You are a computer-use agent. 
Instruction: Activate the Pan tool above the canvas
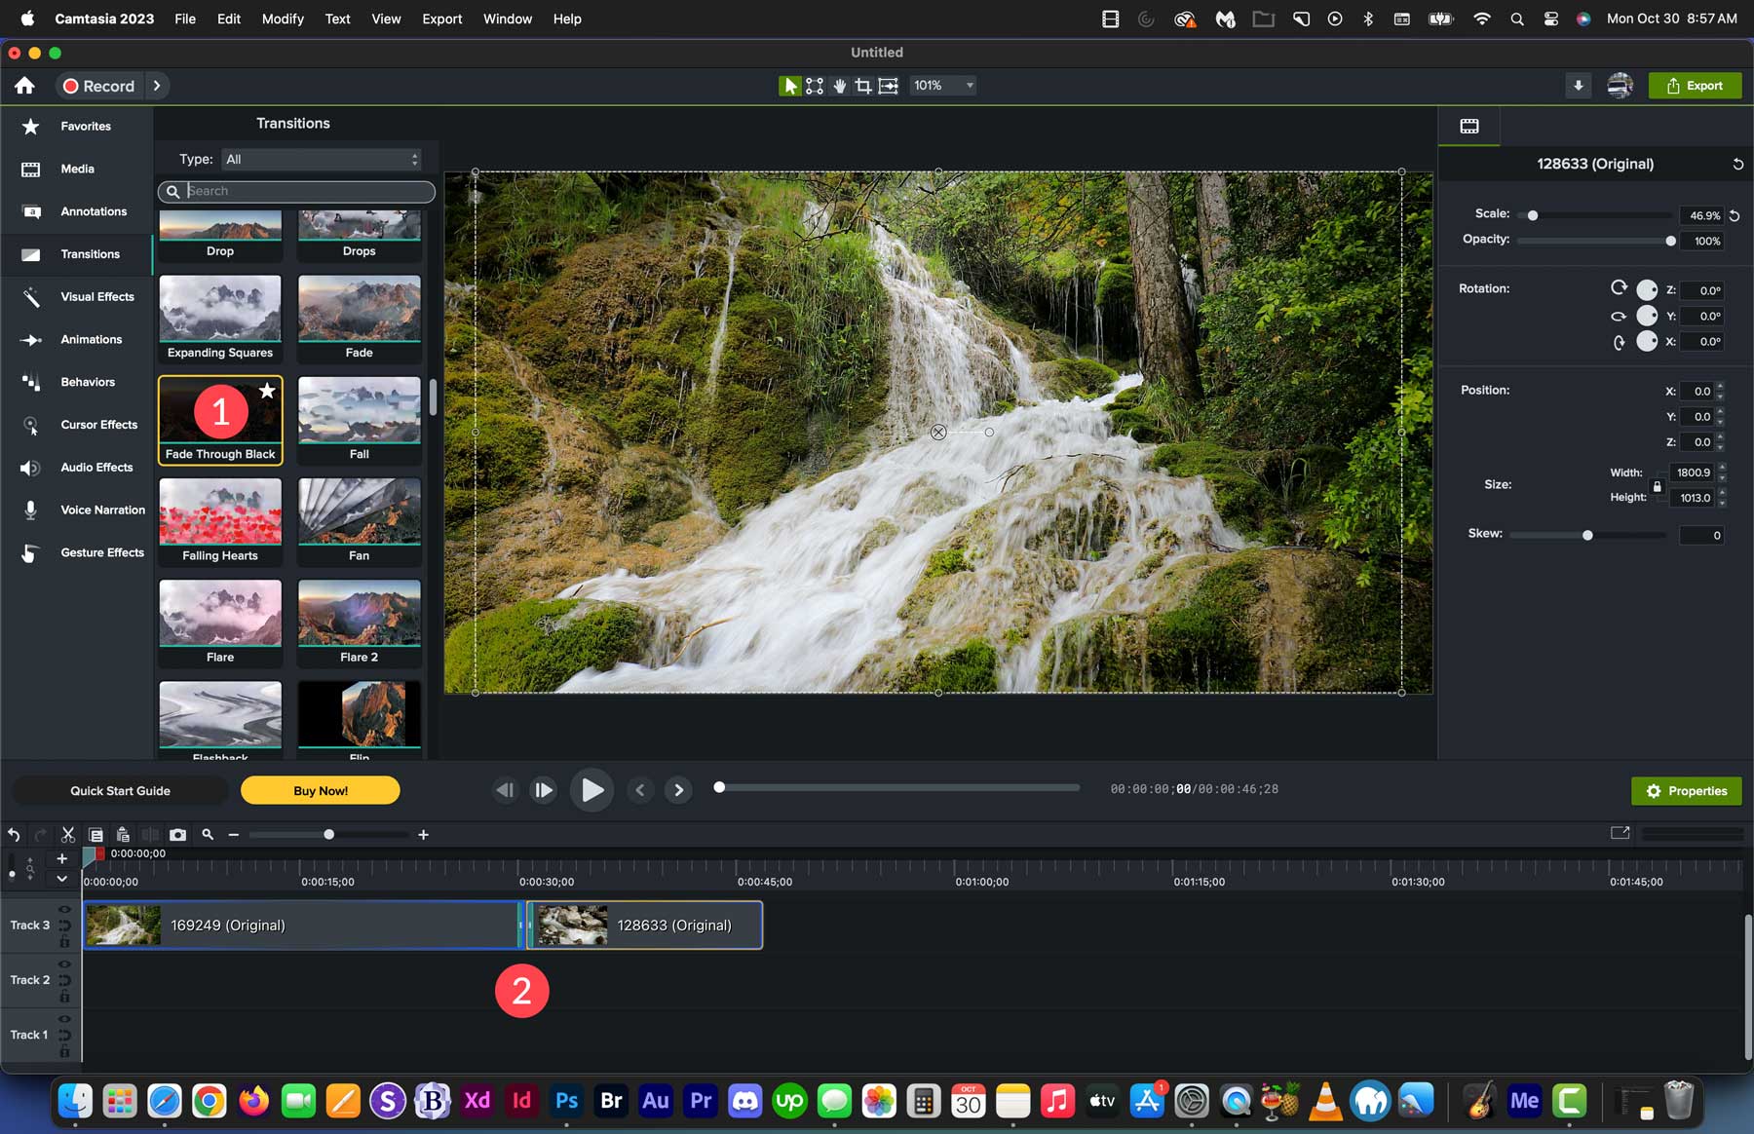(839, 86)
